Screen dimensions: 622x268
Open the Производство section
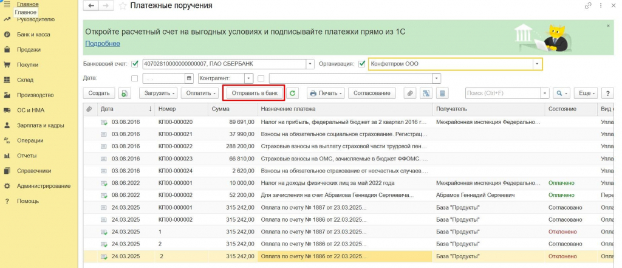click(x=35, y=95)
